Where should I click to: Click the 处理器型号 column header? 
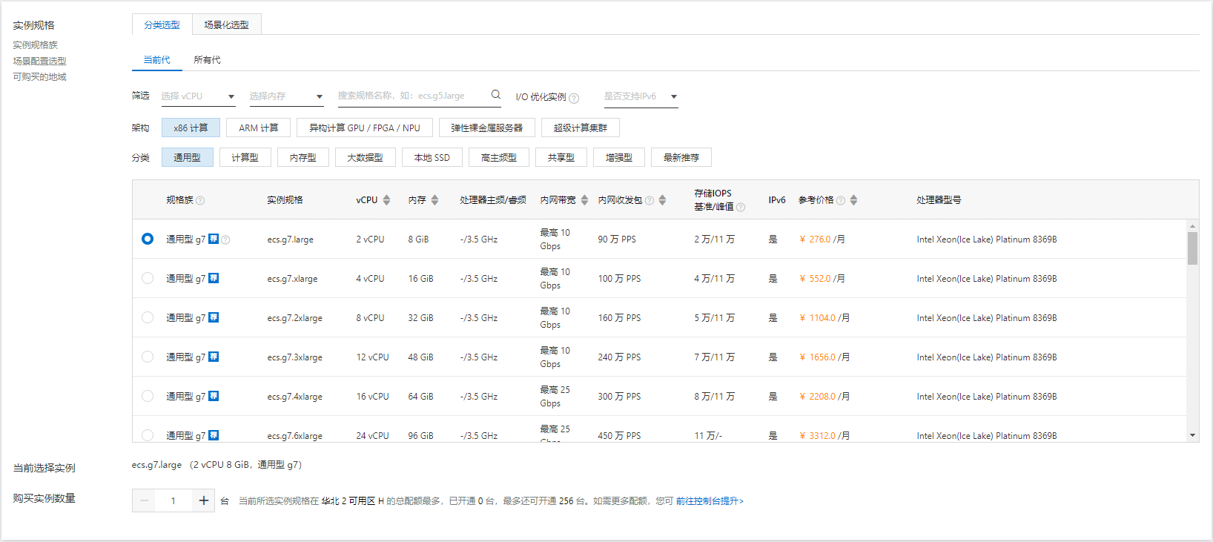click(x=939, y=200)
